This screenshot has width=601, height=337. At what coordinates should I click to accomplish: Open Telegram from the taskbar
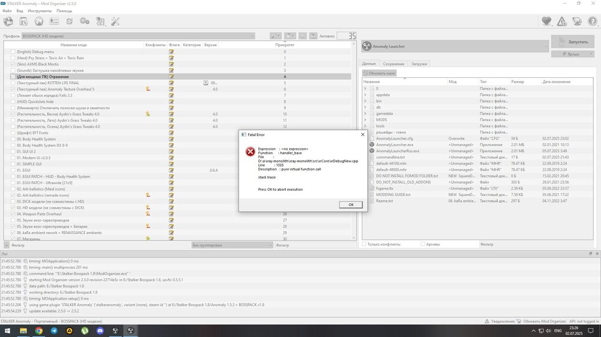[x=54, y=330]
